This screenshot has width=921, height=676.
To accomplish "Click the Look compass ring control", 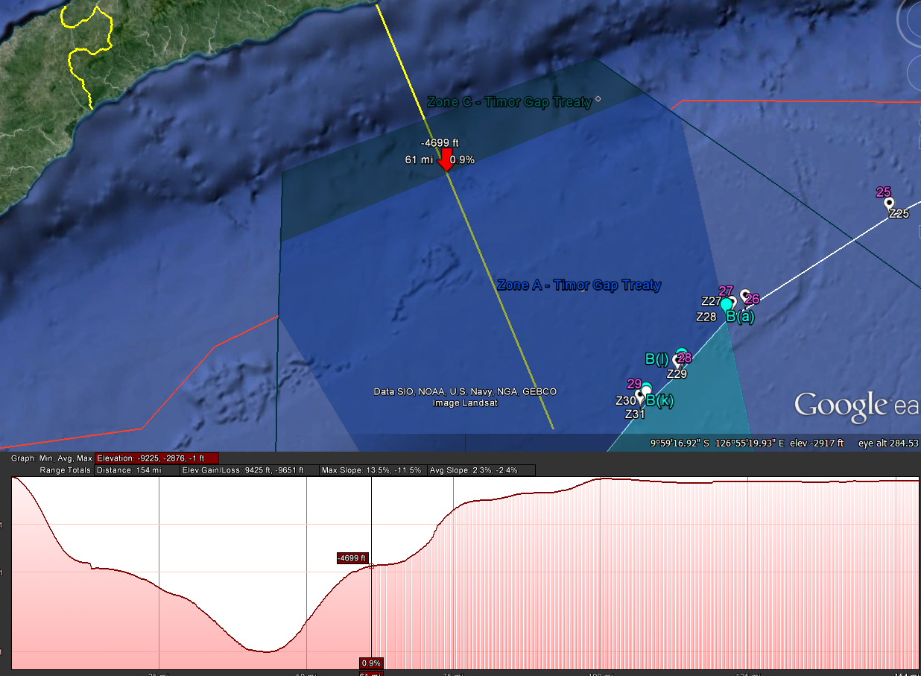I will (x=911, y=22).
